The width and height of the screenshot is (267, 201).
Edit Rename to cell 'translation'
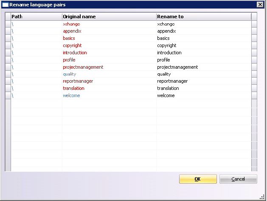coord(204,89)
